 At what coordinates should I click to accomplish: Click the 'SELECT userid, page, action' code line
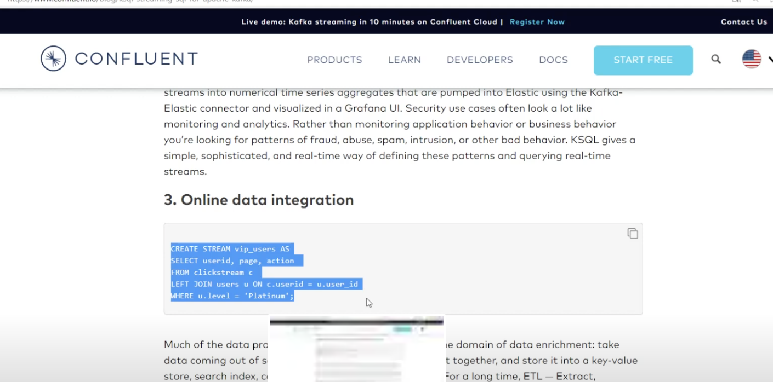click(232, 261)
